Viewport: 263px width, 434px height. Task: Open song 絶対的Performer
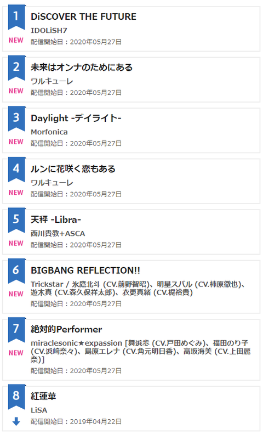click(66, 329)
